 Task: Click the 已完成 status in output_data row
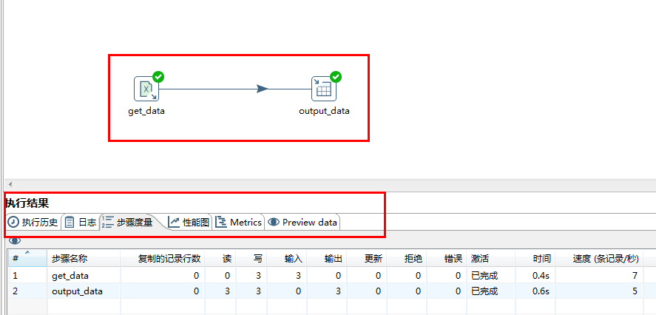click(484, 291)
